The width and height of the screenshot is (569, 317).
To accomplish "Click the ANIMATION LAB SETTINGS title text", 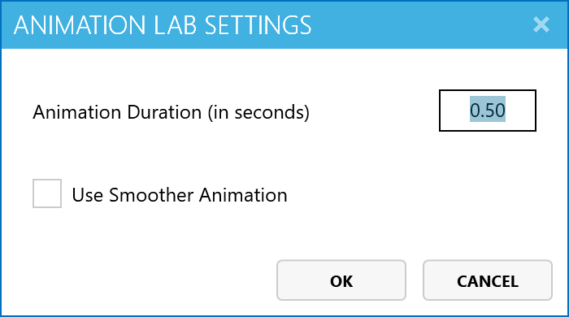I will coord(163,25).
